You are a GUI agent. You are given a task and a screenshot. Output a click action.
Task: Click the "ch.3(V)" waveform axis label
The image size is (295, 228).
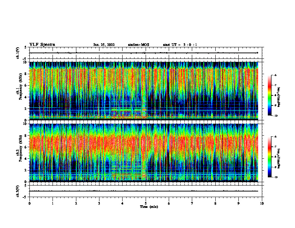point(18,191)
